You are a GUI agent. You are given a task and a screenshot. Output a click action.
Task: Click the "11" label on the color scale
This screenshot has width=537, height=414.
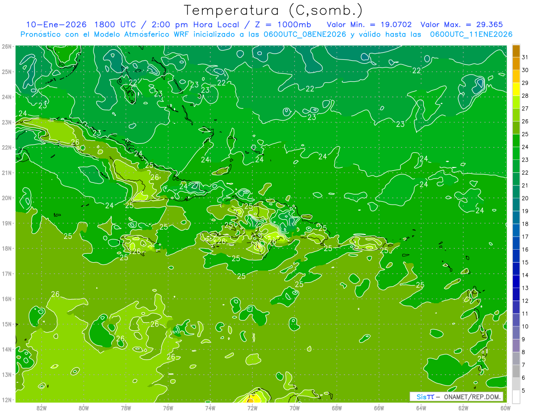(x=525, y=314)
